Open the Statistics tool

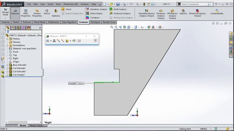pos(56,13)
